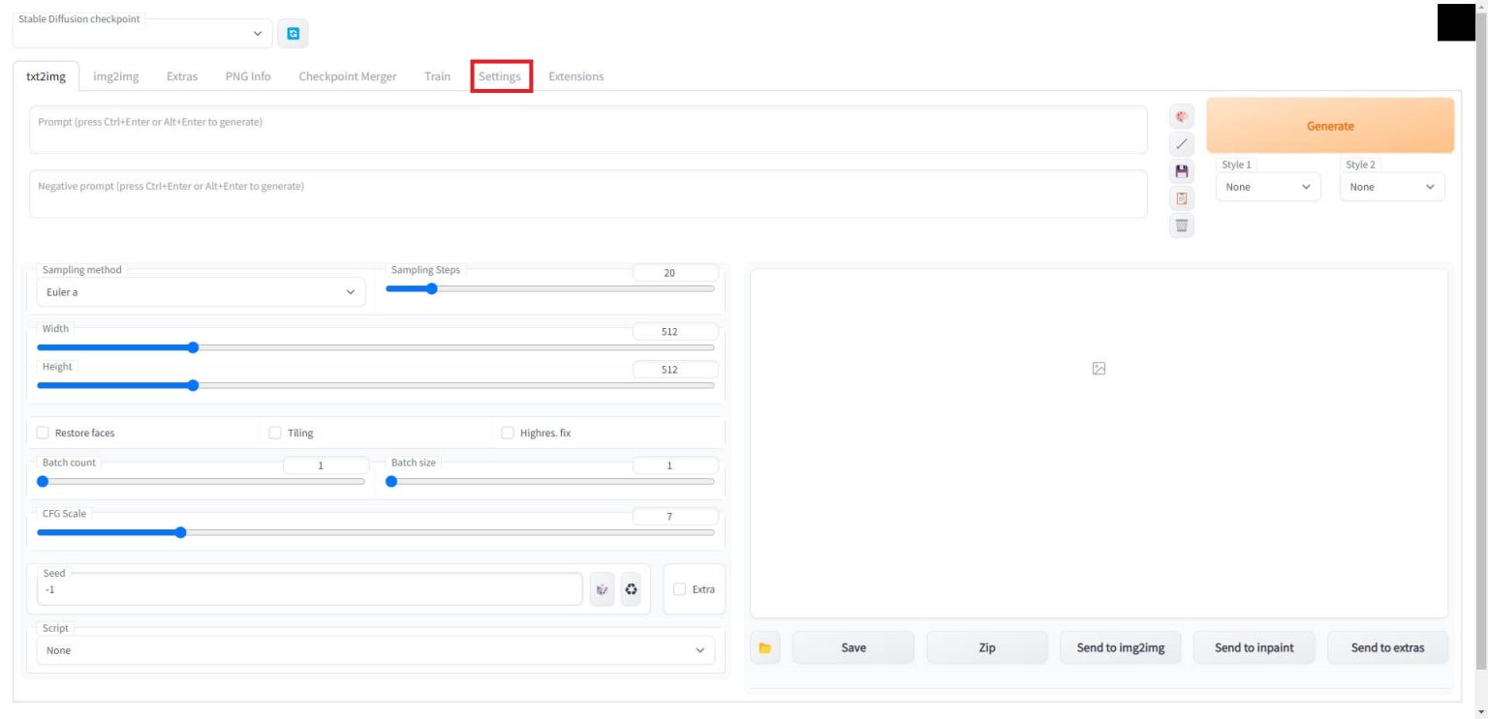Open the Style 1 dropdown
This screenshot has width=1488, height=719.
(x=1268, y=186)
